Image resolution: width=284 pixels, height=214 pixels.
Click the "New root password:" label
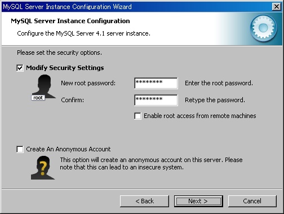tap(88, 83)
